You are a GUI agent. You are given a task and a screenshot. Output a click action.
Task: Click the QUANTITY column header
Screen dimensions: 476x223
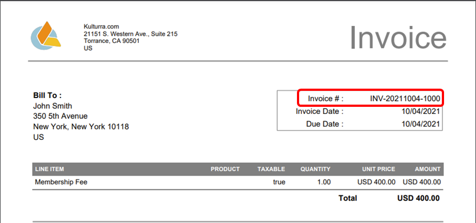tap(315, 169)
